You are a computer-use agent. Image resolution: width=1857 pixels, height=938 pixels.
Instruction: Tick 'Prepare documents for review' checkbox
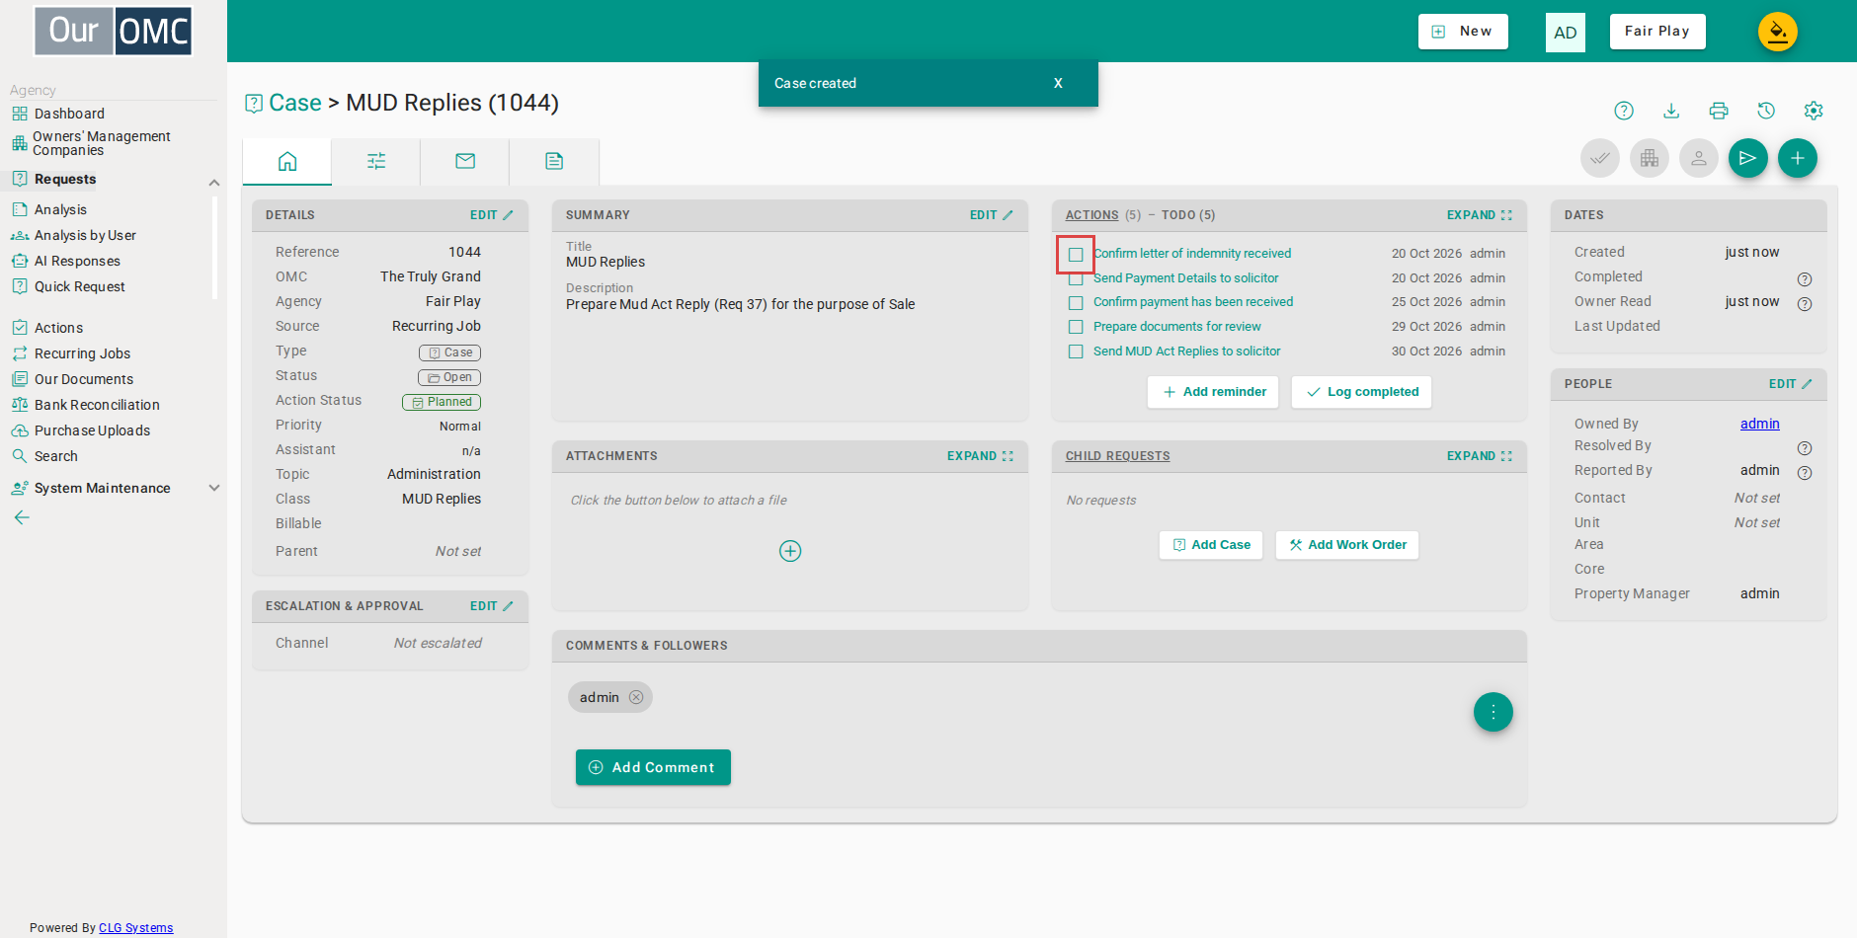tap(1076, 327)
